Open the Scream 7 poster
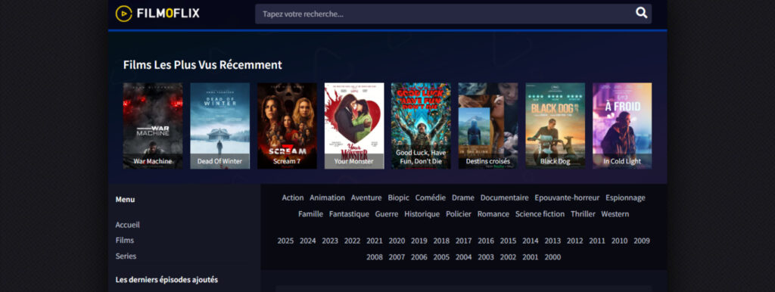The height and width of the screenshot is (292, 775). 287,126
